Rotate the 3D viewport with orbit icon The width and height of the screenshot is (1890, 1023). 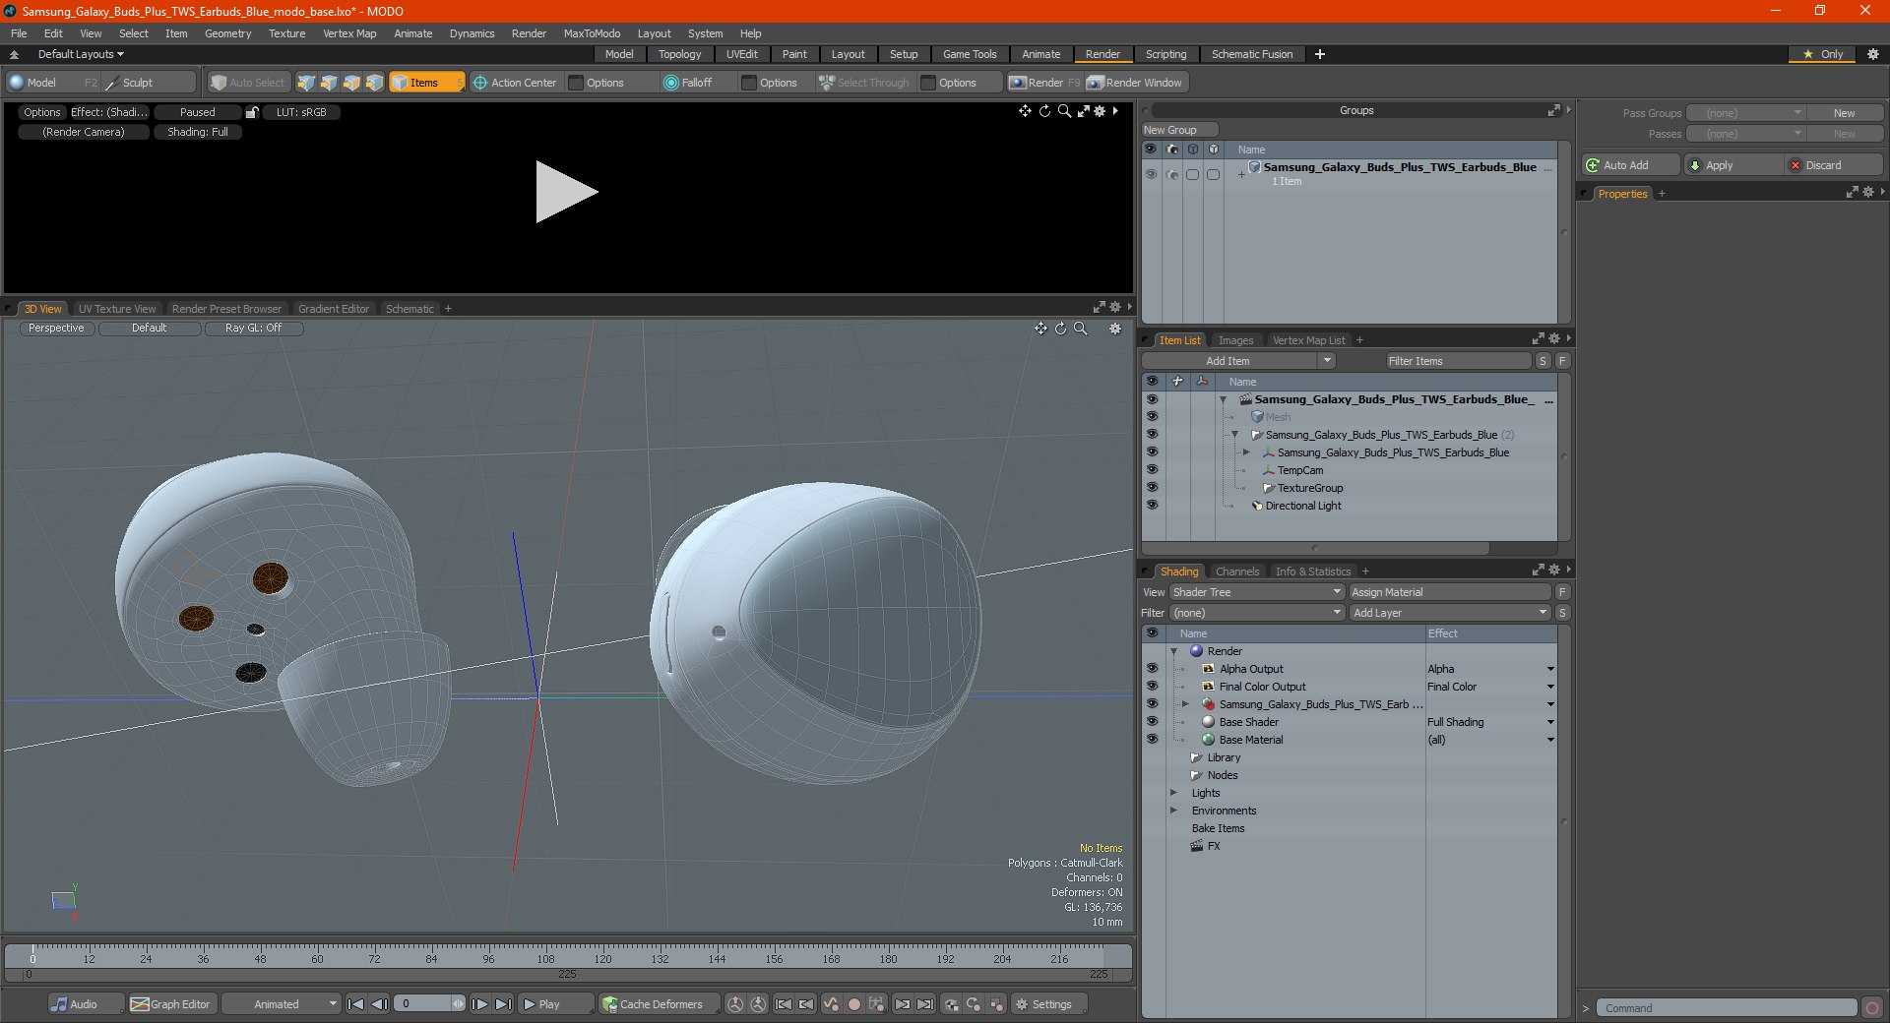point(1061,329)
